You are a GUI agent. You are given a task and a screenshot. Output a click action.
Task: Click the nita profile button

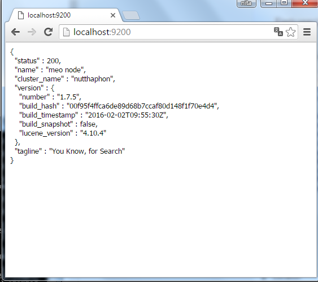246,3
